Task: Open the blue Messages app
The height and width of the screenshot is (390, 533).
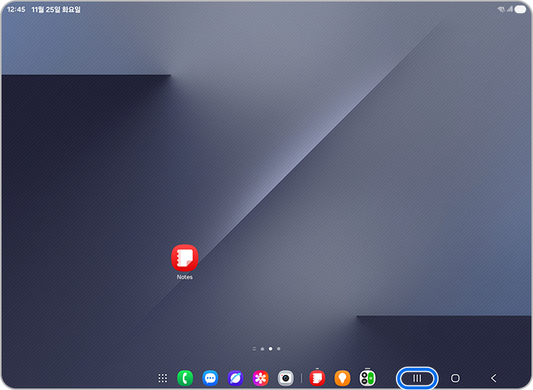Action: point(210,378)
